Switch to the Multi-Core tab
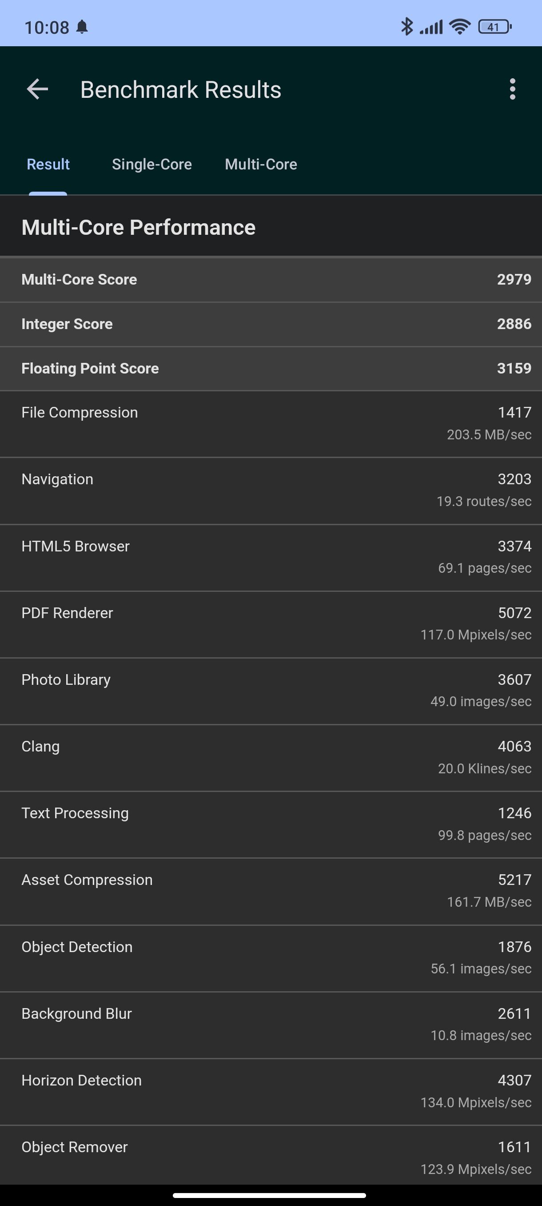 point(261,165)
